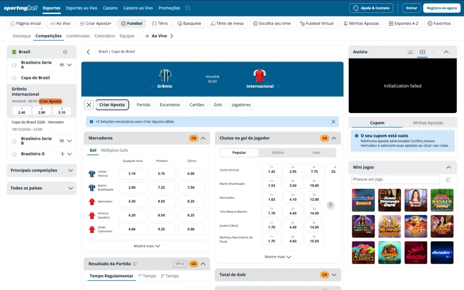Favorite the Internacional team in the match header

pos(278,86)
